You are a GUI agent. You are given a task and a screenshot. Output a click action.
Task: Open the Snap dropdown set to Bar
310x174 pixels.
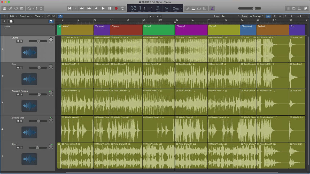(x=230, y=16)
